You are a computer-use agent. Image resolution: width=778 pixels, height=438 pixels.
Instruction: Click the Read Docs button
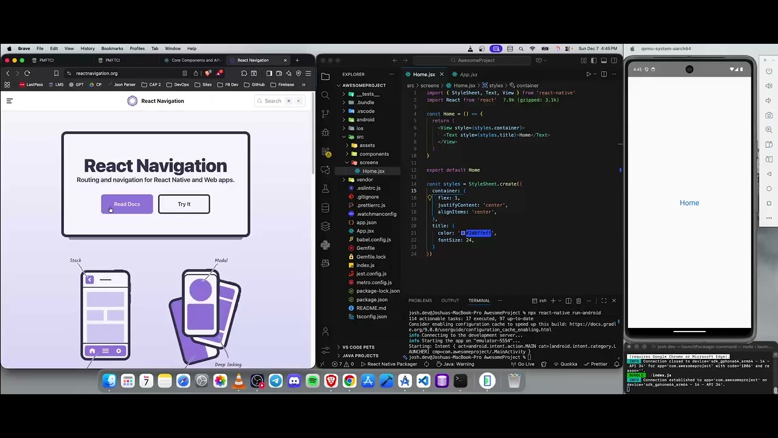pos(126,204)
